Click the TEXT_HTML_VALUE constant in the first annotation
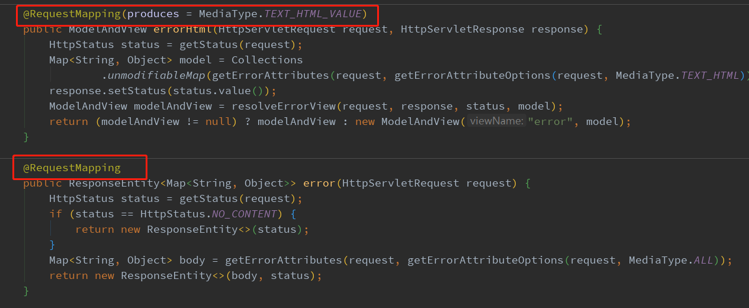Screen dimensions: 749x308 point(313,14)
